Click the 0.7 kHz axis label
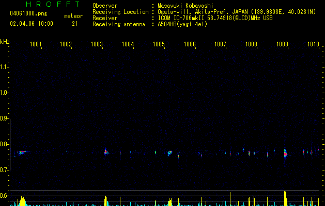This screenshot has width=325, height=206. (x=4, y=170)
